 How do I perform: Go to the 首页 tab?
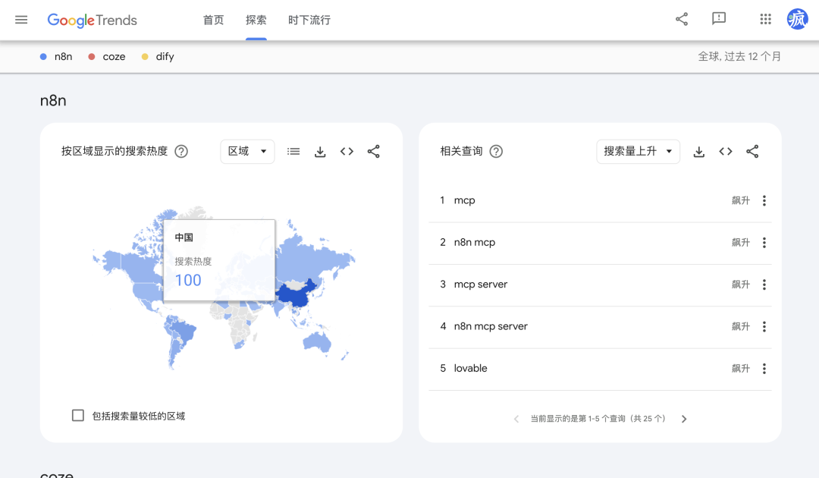pos(213,20)
